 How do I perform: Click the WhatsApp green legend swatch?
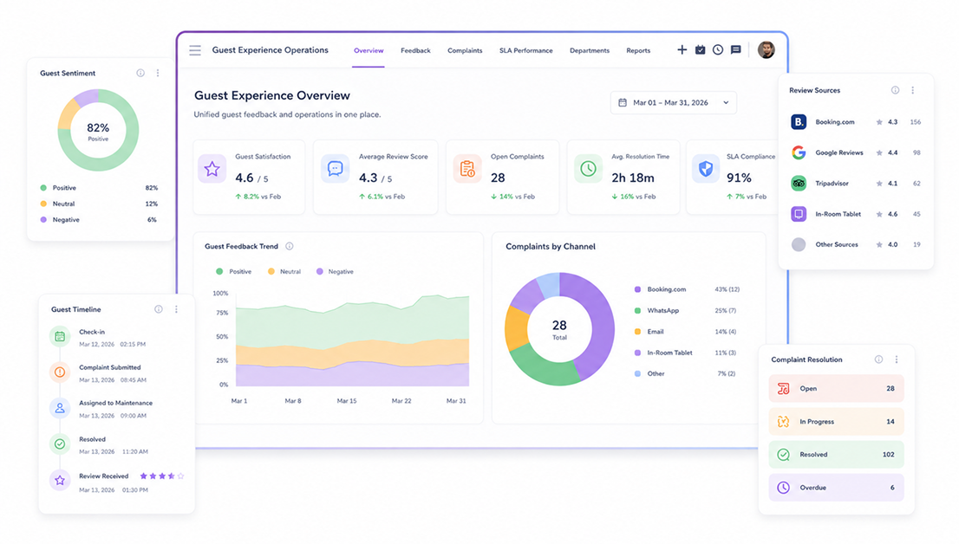638,310
